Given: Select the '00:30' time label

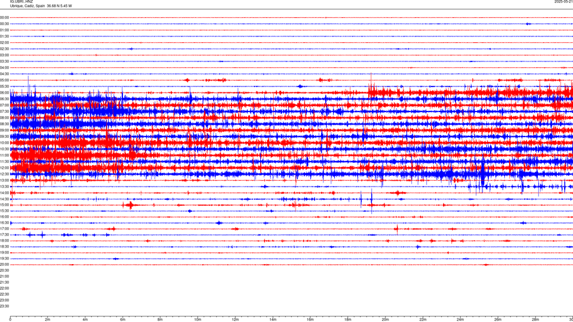Looking at the screenshot, I should coord(4,24).
